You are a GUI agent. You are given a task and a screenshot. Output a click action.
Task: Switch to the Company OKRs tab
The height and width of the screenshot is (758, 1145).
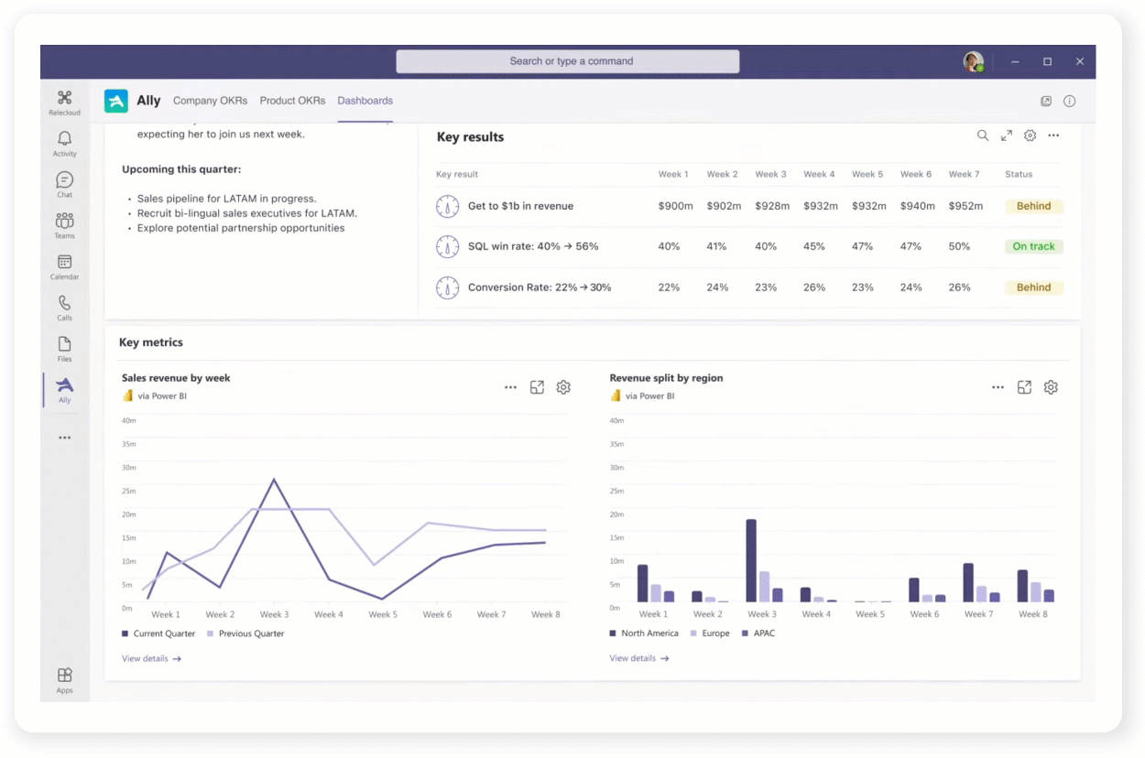pos(210,101)
